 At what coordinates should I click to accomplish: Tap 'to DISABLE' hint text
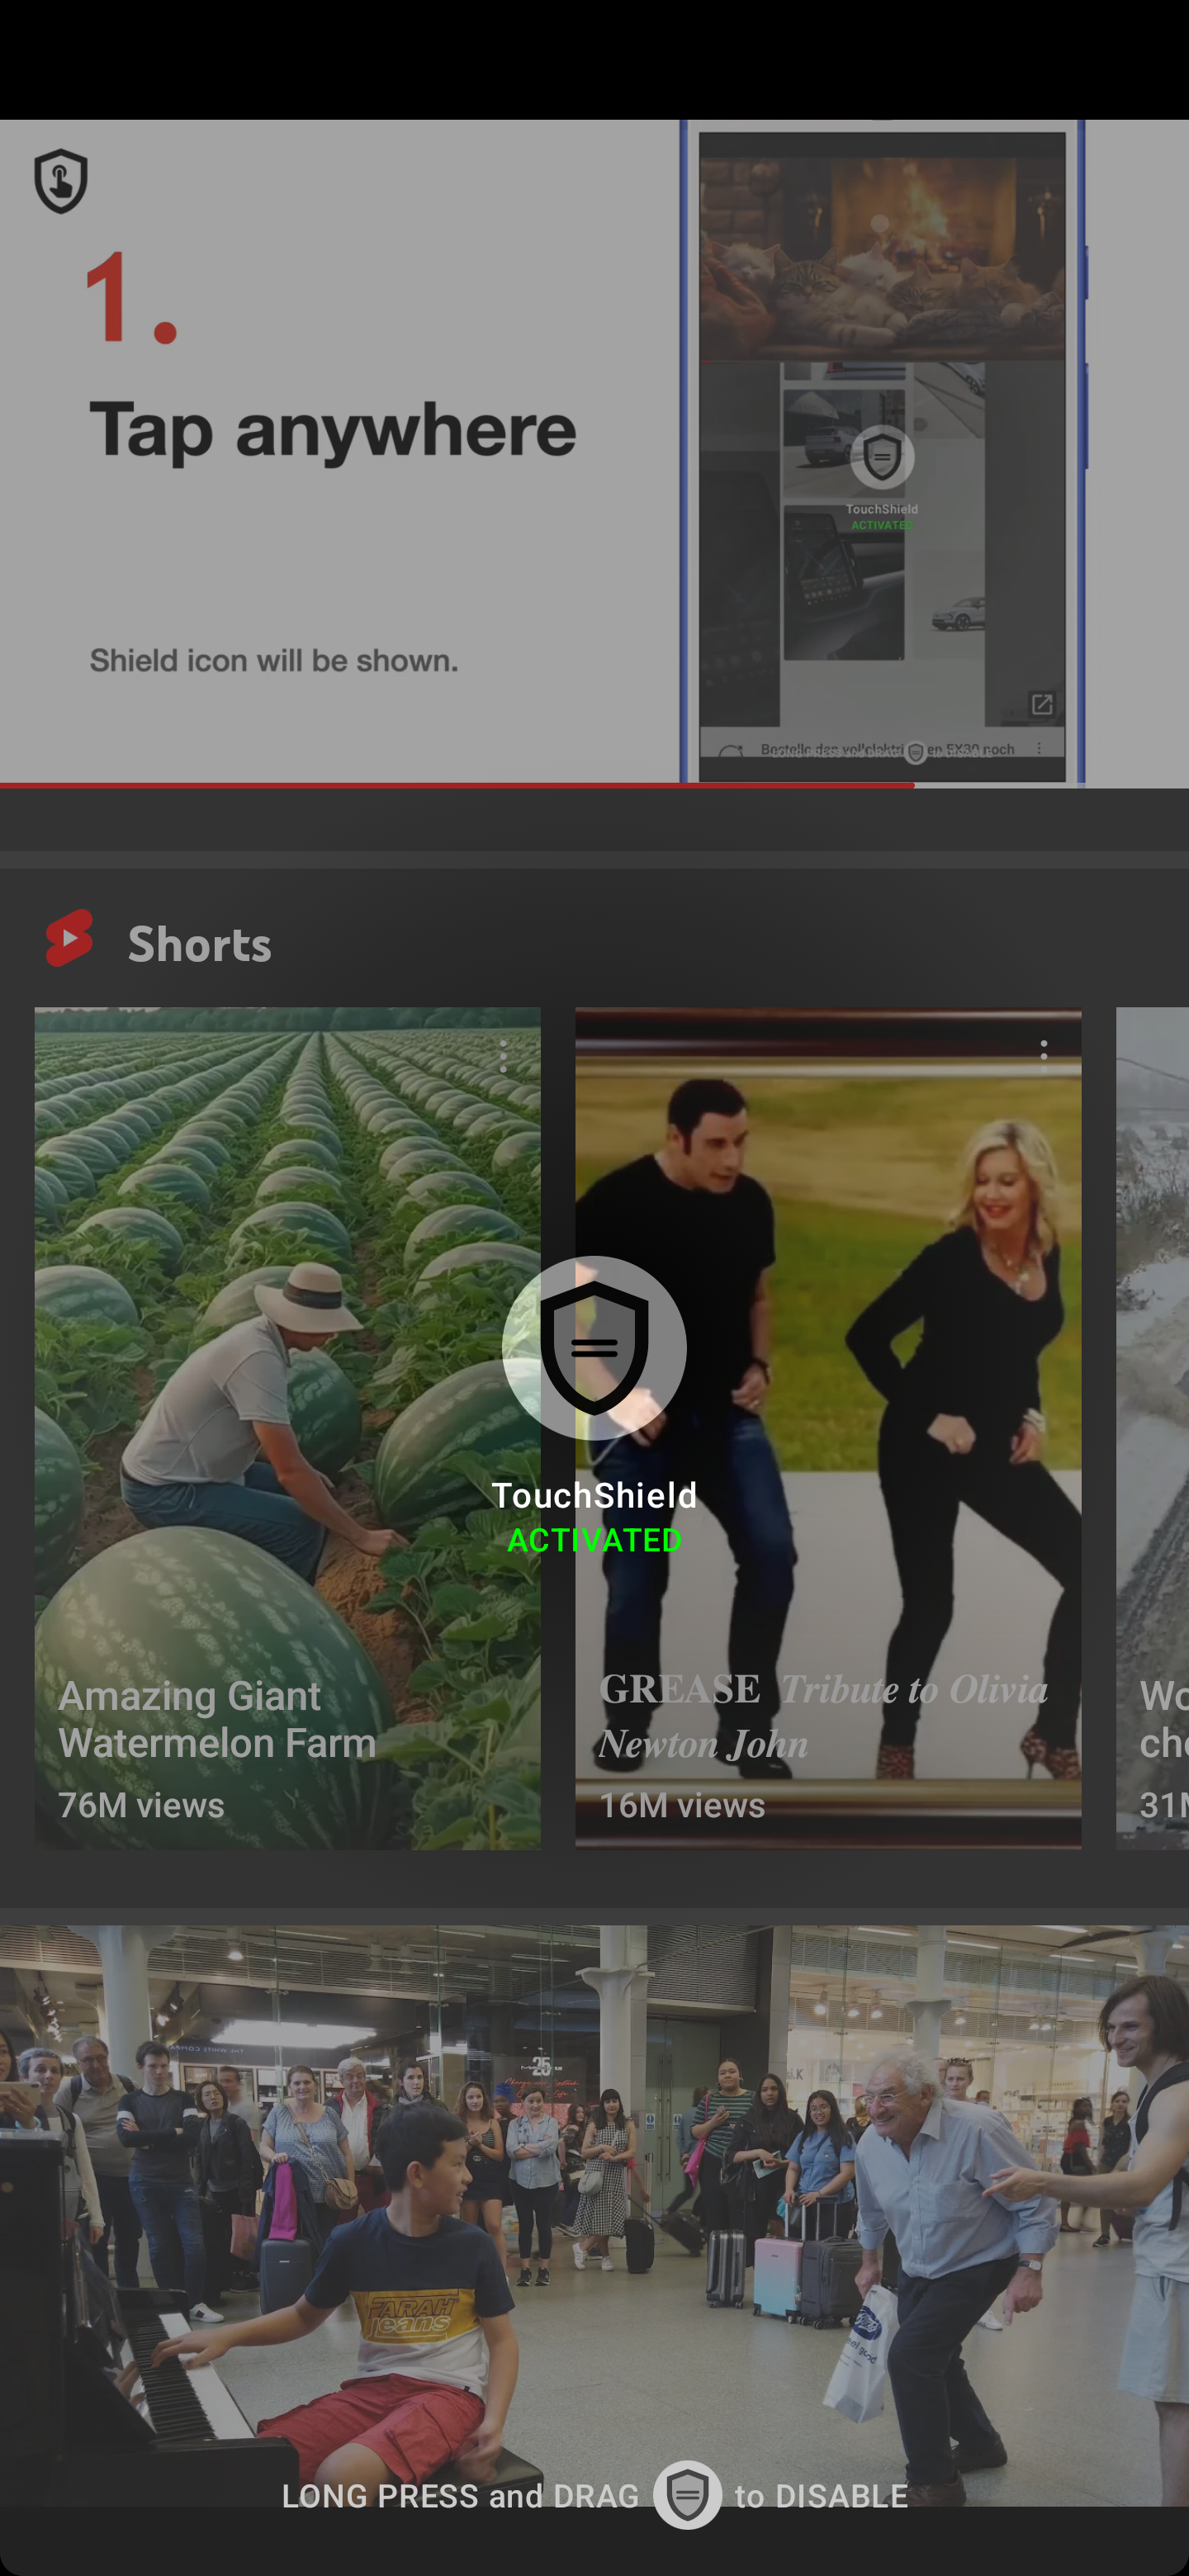pyautogui.click(x=821, y=2496)
